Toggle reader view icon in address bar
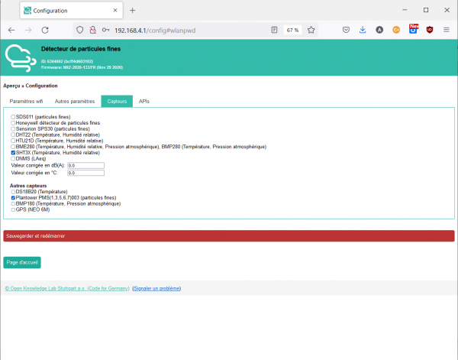The image size is (458, 360). point(274,30)
